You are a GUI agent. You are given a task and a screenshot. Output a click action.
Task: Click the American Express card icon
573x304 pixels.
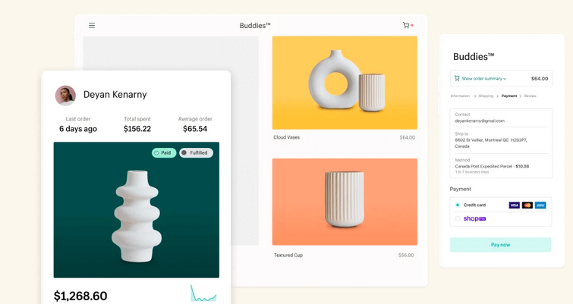[540, 205]
